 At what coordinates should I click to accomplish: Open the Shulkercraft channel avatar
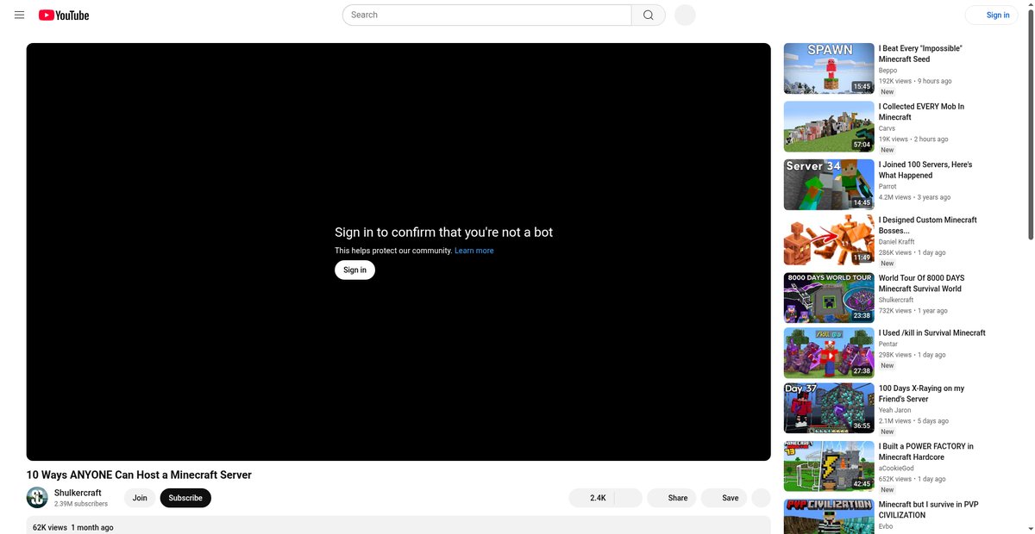click(x=37, y=498)
